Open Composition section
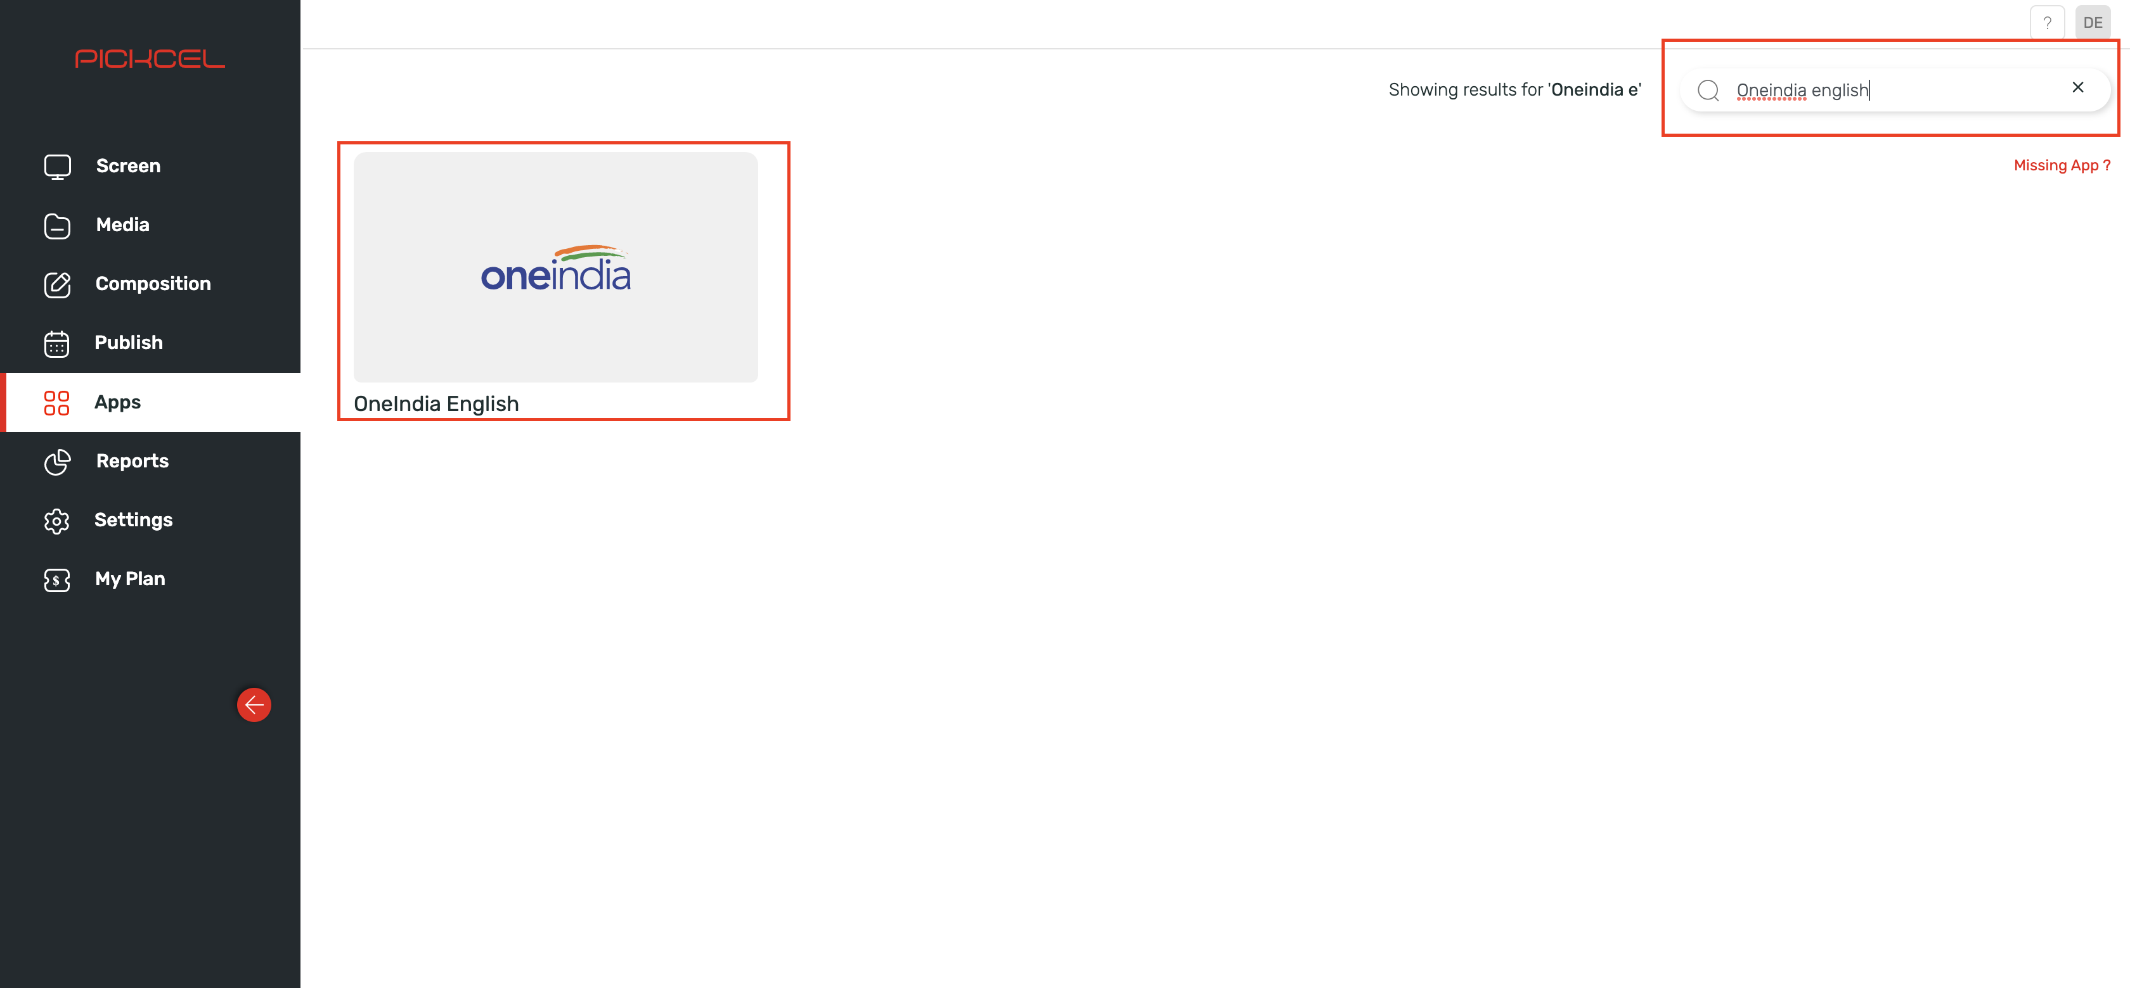The height and width of the screenshot is (988, 2130). pyautogui.click(x=153, y=283)
